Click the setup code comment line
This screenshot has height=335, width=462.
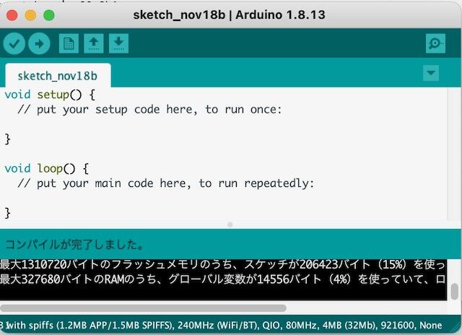pos(149,110)
